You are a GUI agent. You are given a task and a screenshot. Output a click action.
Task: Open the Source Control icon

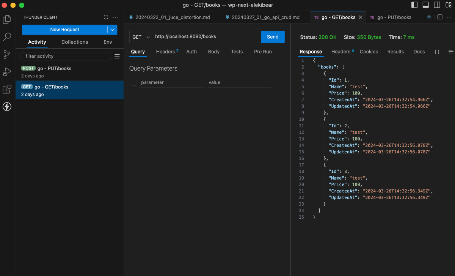pos(7,54)
